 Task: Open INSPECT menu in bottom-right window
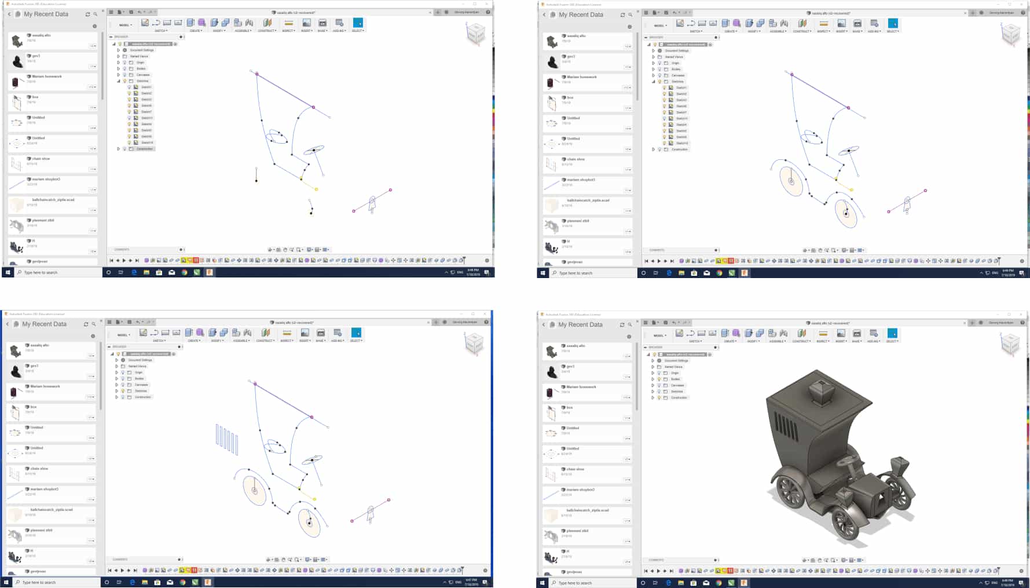823,341
